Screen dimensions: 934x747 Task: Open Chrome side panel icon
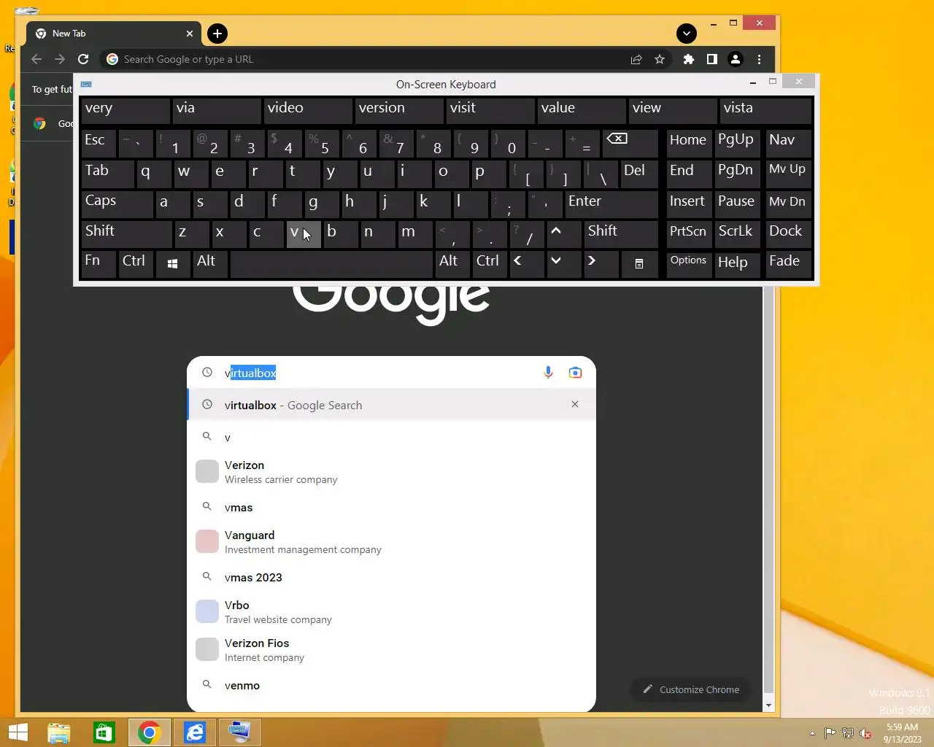[x=711, y=59]
